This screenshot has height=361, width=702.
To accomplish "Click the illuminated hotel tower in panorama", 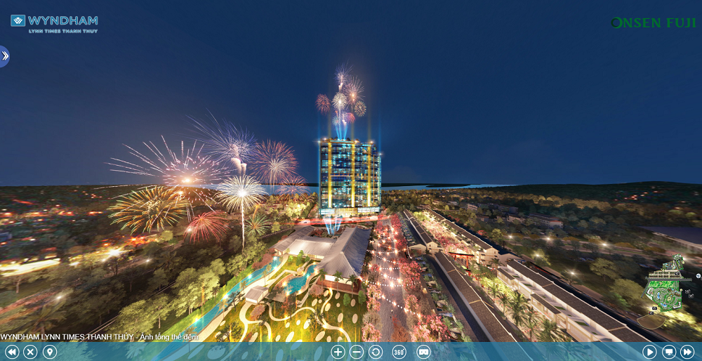I will (x=349, y=174).
